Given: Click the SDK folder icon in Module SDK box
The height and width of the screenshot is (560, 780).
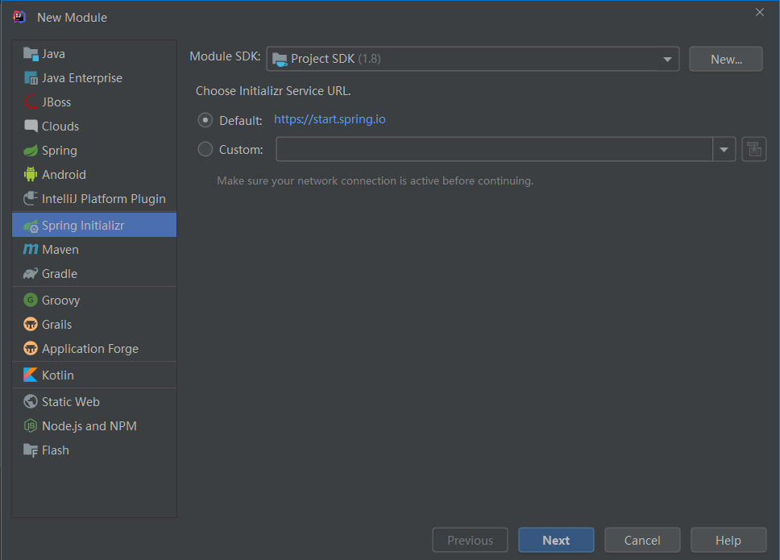Looking at the screenshot, I should (x=280, y=59).
